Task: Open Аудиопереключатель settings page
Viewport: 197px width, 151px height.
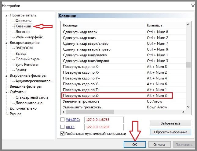Action: coord(34,81)
